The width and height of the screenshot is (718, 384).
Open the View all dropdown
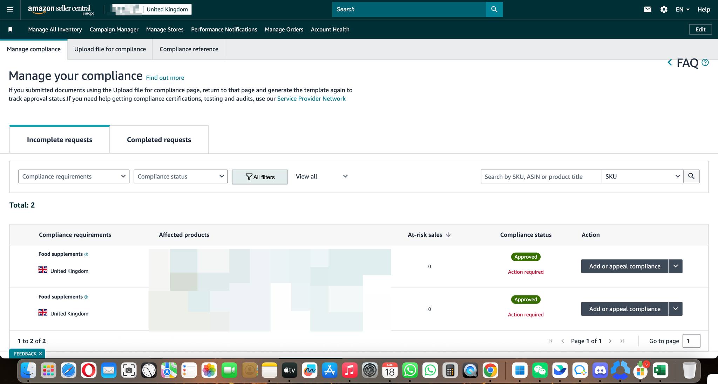pyautogui.click(x=321, y=176)
